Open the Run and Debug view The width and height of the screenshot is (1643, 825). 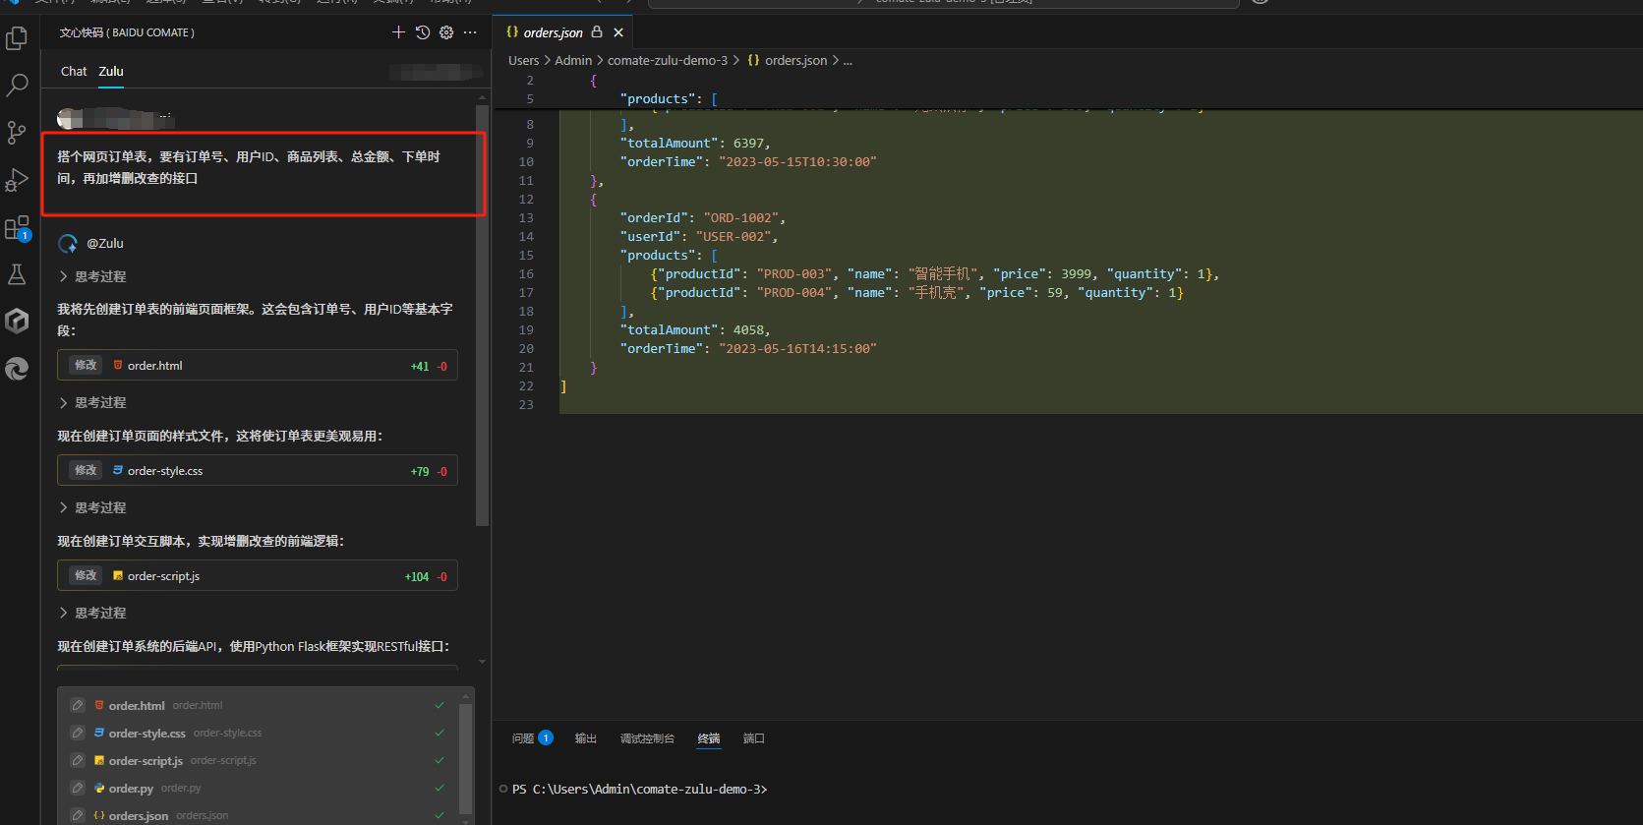(x=17, y=180)
